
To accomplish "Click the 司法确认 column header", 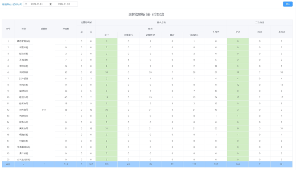I will tap(194, 35).
